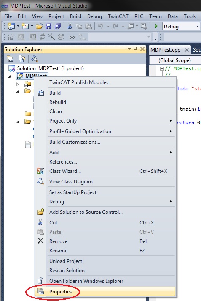Open the Add submenu
Viewport: 201px width, 301px height.
coord(105,153)
